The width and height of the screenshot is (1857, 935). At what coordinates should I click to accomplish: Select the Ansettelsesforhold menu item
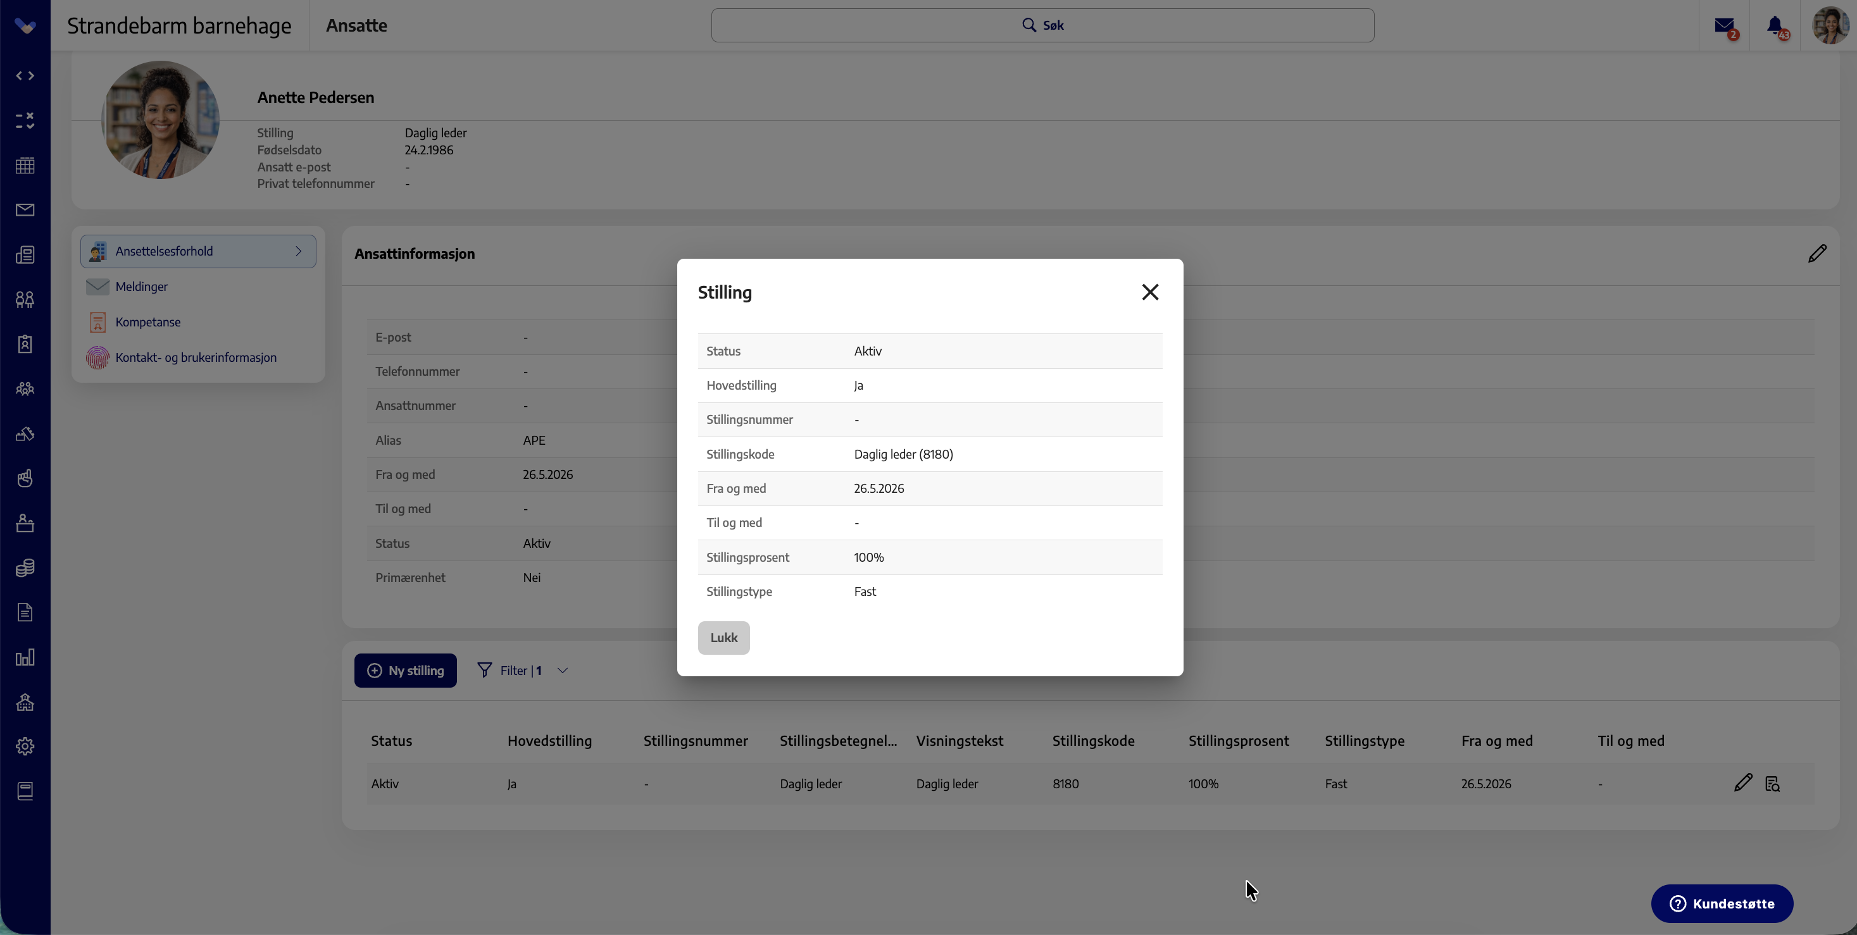coord(198,251)
